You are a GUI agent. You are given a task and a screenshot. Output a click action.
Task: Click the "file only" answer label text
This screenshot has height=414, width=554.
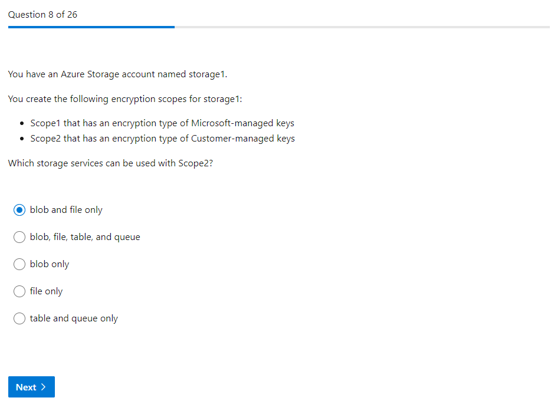click(46, 291)
